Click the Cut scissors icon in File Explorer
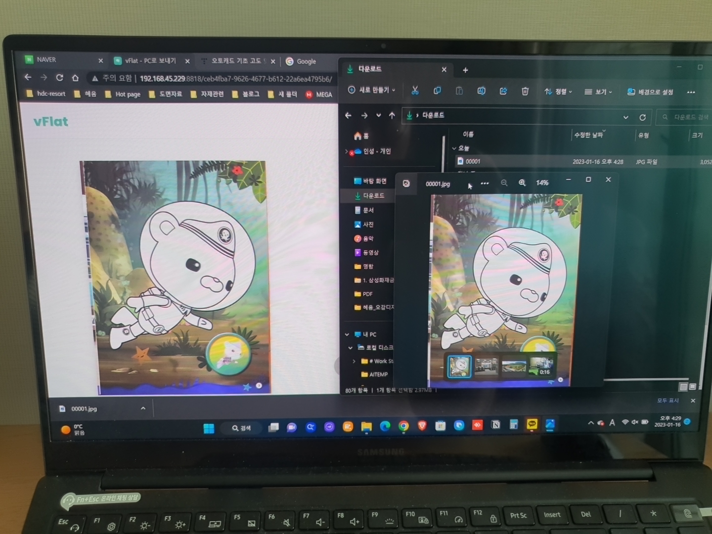 pos(415,90)
